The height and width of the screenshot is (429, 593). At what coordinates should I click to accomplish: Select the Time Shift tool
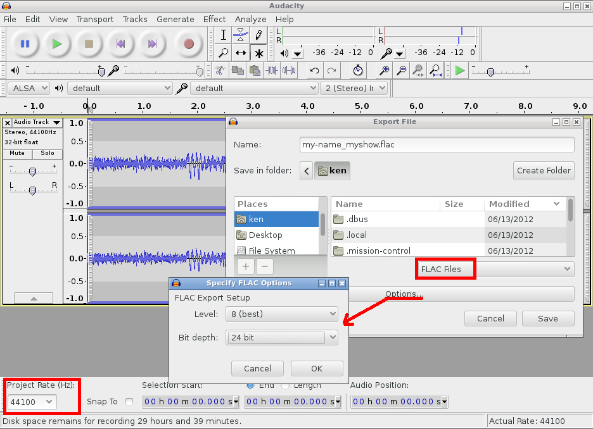(240, 53)
